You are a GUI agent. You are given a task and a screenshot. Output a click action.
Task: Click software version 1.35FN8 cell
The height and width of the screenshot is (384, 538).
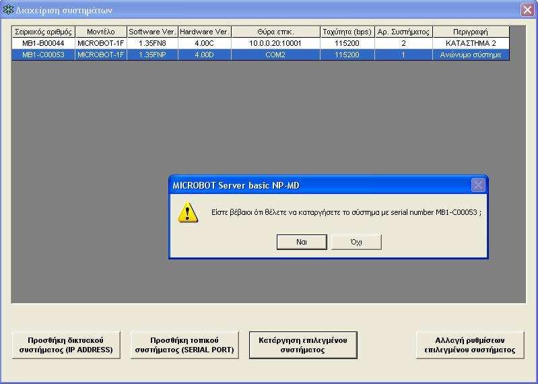152,43
